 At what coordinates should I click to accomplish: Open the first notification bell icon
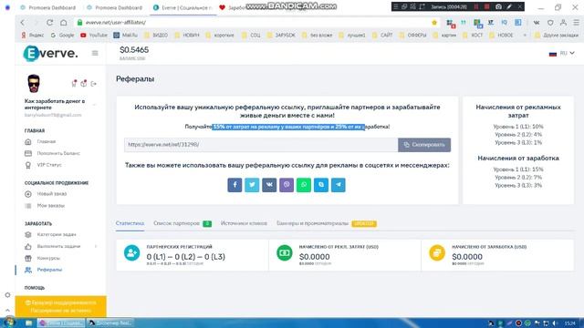(x=74, y=84)
